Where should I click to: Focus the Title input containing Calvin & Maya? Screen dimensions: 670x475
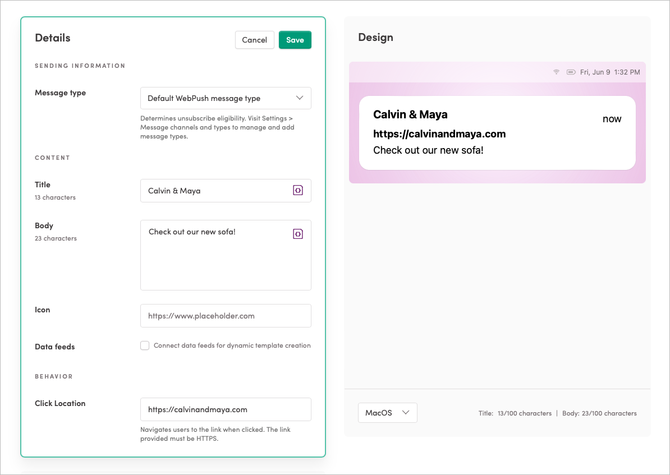[x=216, y=191]
